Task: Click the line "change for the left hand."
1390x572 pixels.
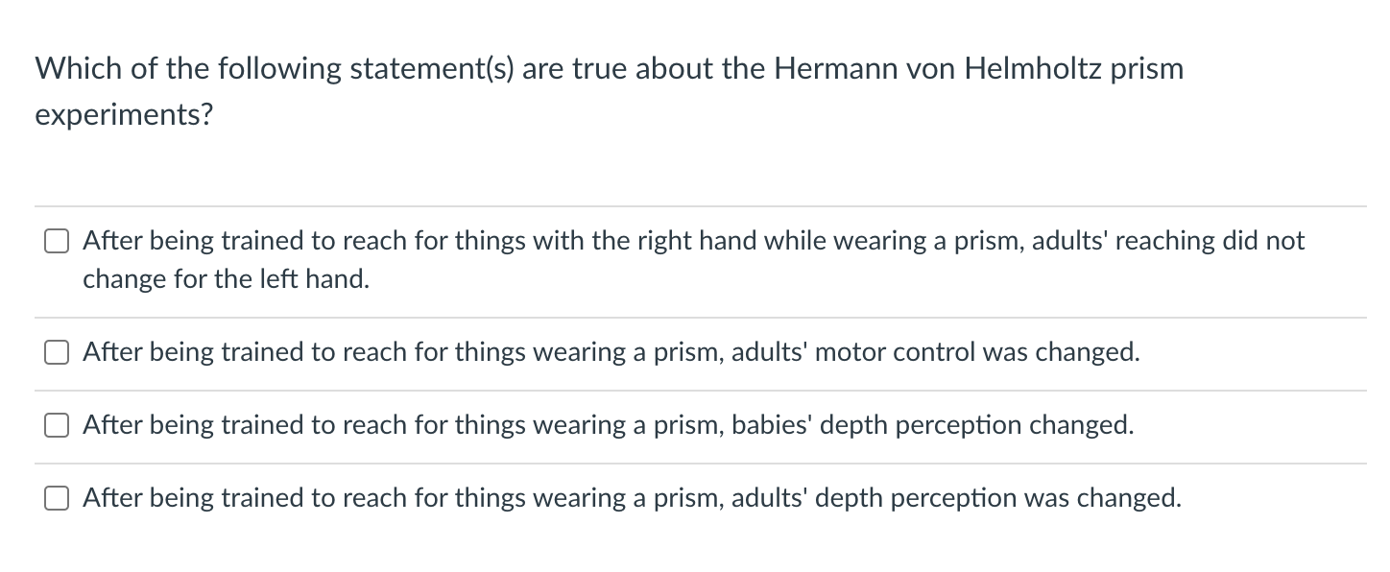Action: coord(226,279)
